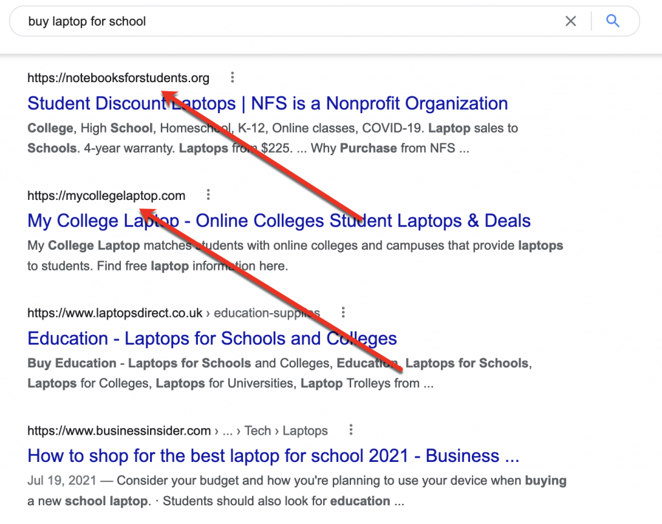
Task: Visit 'Education - Laptops for Schools and Colleges'
Action: (x=212, y=338)
